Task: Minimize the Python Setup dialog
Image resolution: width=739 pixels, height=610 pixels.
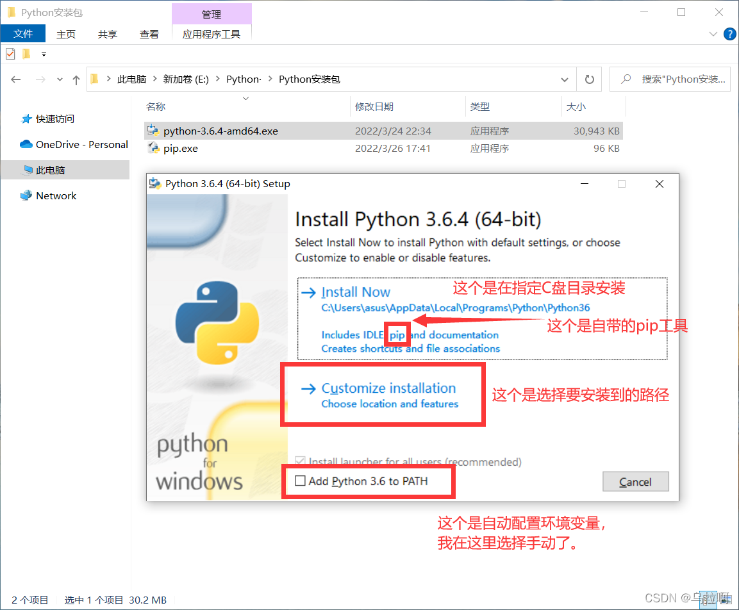Action: tap(585, 184)
